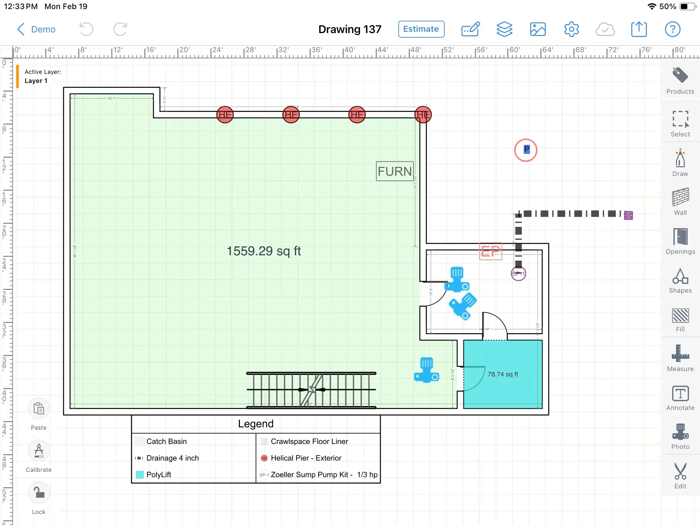This screenshot has width=700, height=525.
Task: Select the FURN label on the plan
Action: (394, 171)
